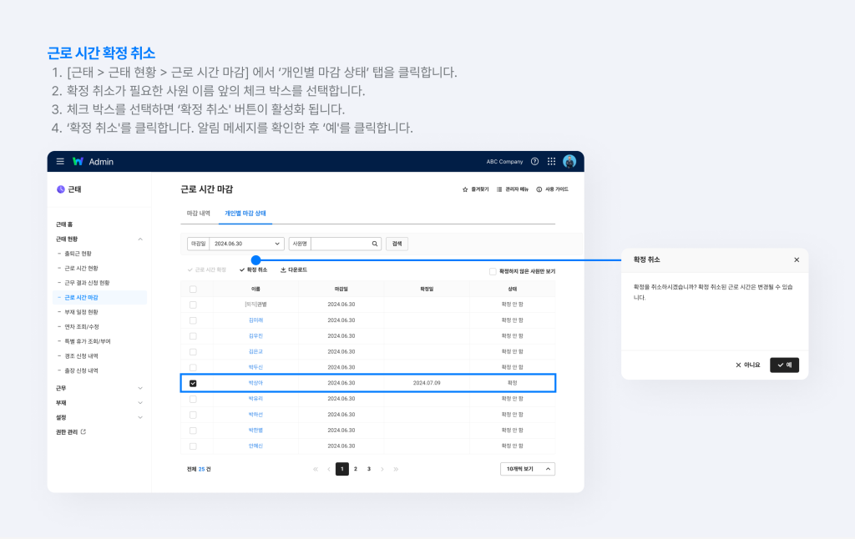855x539 pixels.
Task: Add 근로 시간 마감 to 즐겨찾기 favorites star
Action: [x=465, y=189]
